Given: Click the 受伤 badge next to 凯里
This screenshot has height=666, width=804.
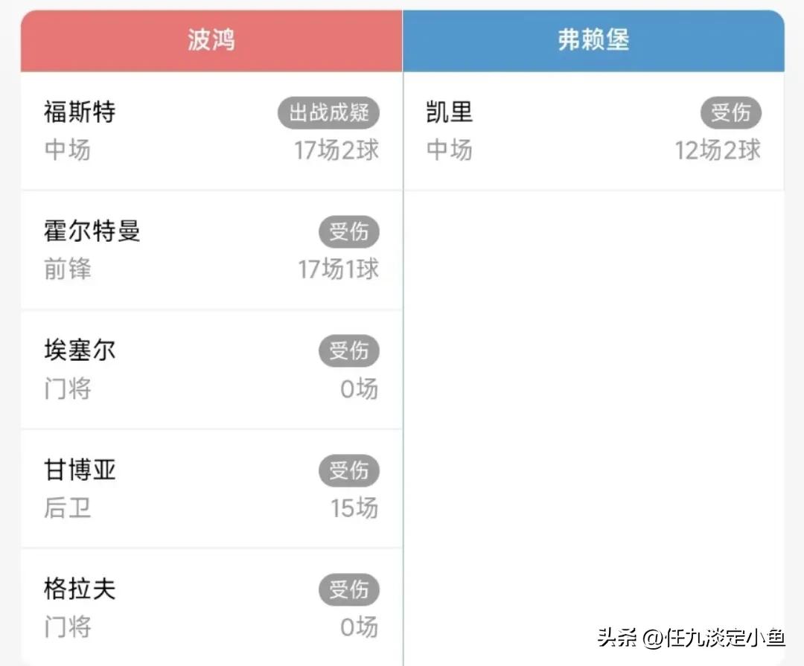Looking at the screenshot, I should point(731,113).
